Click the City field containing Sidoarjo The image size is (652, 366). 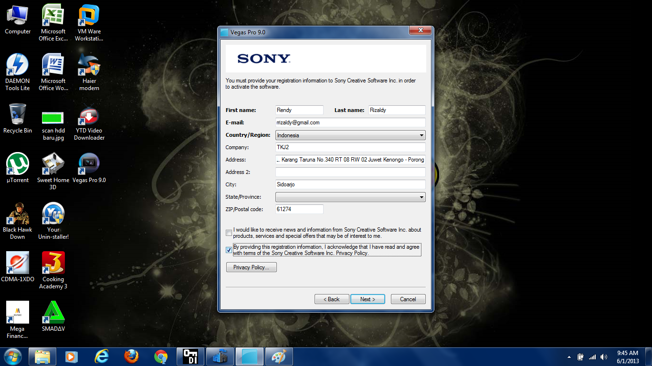tap(350, 184)
